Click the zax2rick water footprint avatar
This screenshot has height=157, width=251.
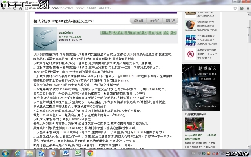click(45, 38)
